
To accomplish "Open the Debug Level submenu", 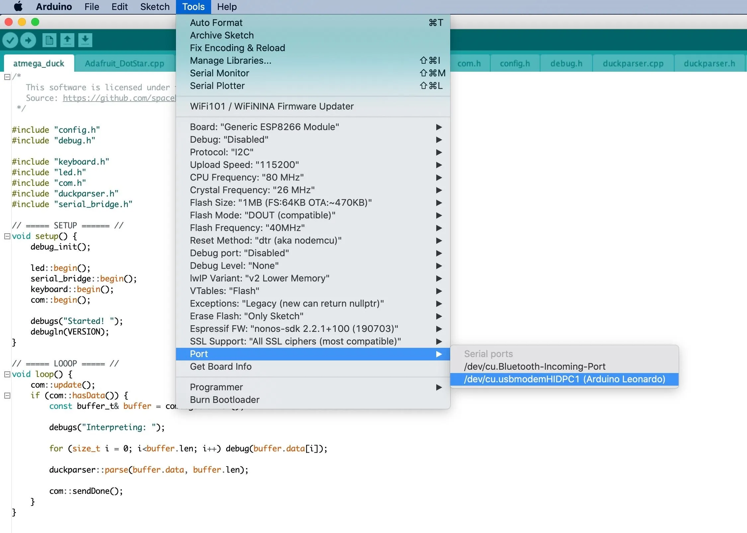I will click(x=313, y=266).
